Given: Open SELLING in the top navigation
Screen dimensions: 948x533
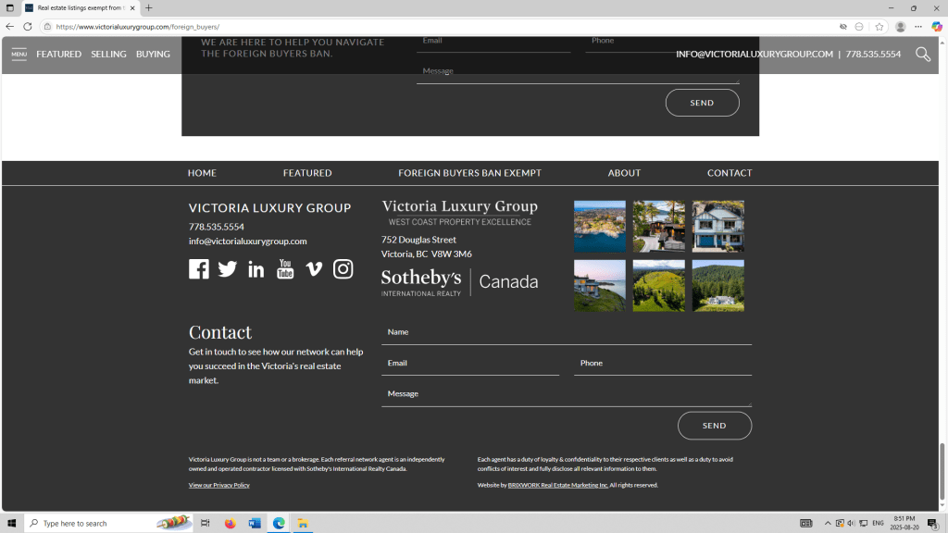Looking at the screenshot, I should tap(108, 55).
